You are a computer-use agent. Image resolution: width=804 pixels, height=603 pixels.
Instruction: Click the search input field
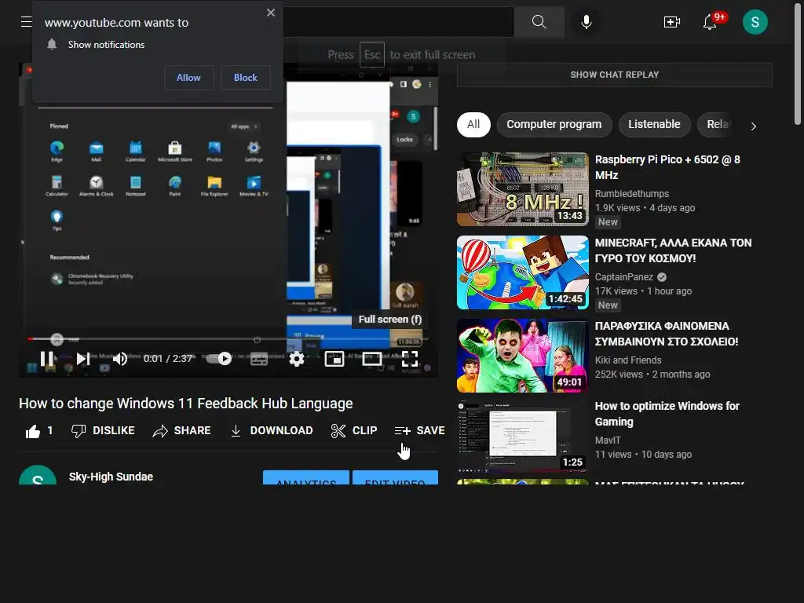pyautogui.click(x=398, y=22)
